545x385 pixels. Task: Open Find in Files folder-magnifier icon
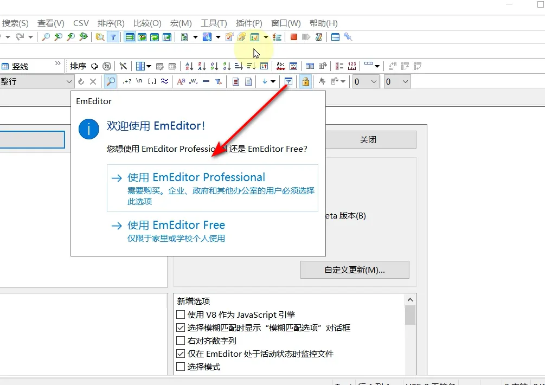click(100, 37)
